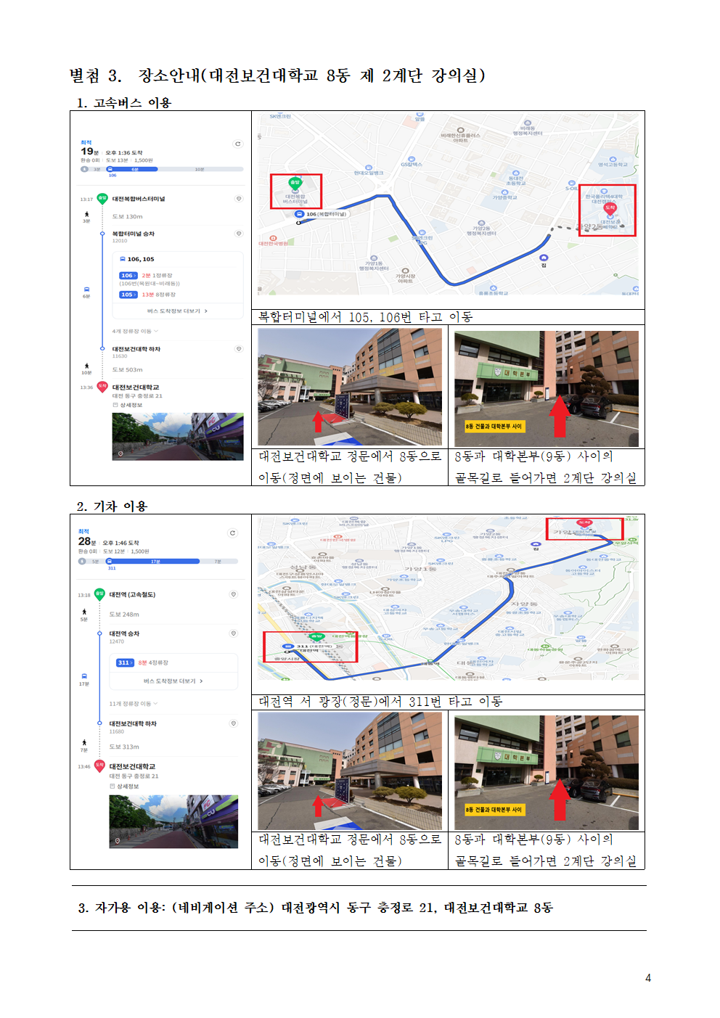Click blue 311 bus badge
Image resolution: width=720 pixels, height=1018 pixels.
[x=125, y=662]
